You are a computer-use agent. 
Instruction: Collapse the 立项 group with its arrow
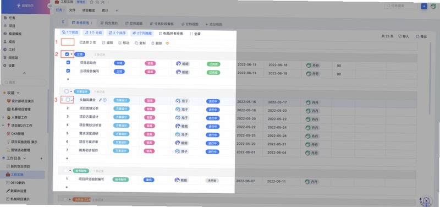[71, 54]
